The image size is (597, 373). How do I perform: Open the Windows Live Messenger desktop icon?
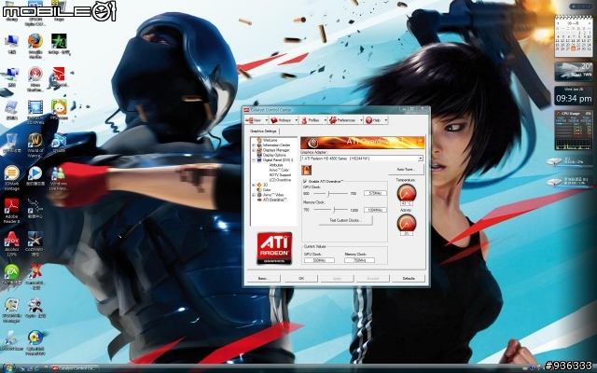click(59, 173)
